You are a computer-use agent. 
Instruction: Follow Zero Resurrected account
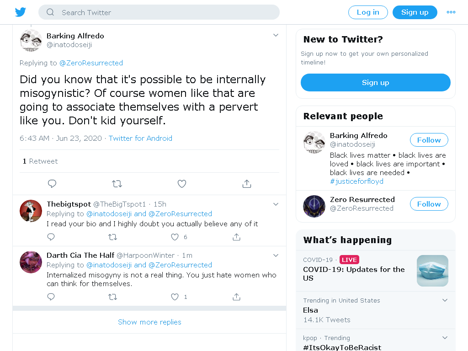pos(429,204)
